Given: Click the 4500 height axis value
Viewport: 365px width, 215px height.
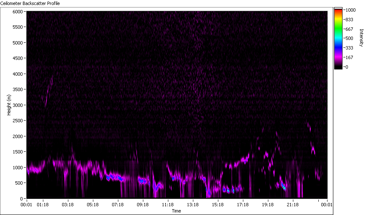Looking at the screenshot, I should [x=17, y=58].
